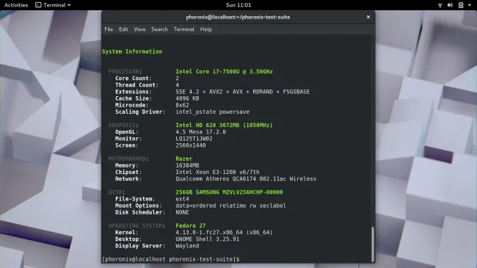Click the 'Fedora 27' operating system value
Viewport: 477px width, 268px height.
[191, 225]
